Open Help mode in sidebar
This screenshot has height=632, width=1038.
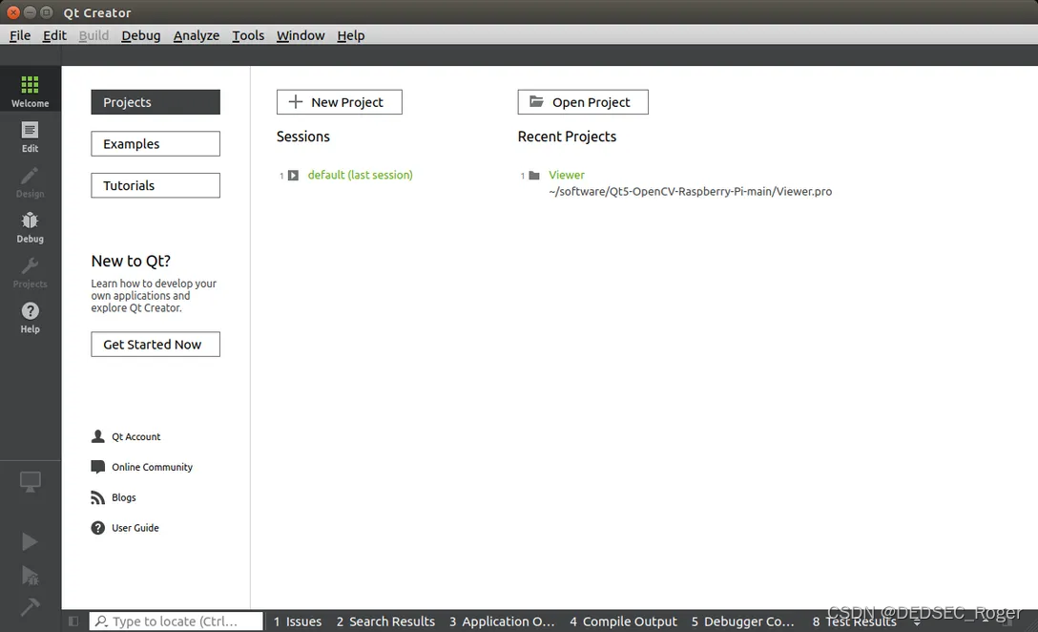(30, 317)
